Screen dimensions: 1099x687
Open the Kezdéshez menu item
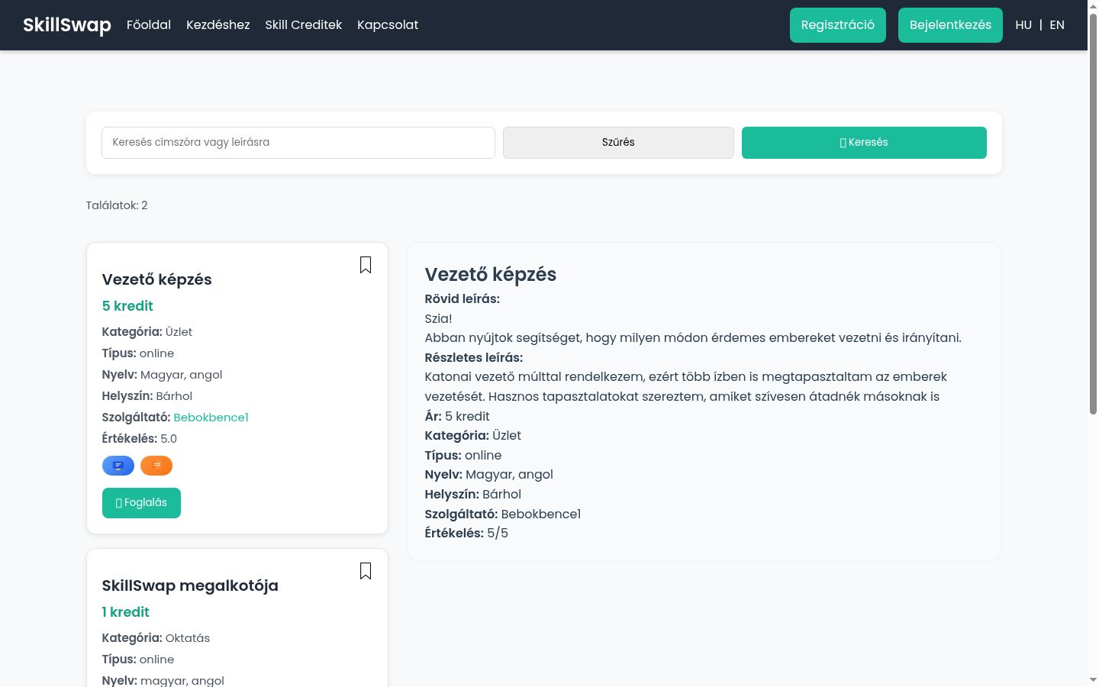click(218, 25)
